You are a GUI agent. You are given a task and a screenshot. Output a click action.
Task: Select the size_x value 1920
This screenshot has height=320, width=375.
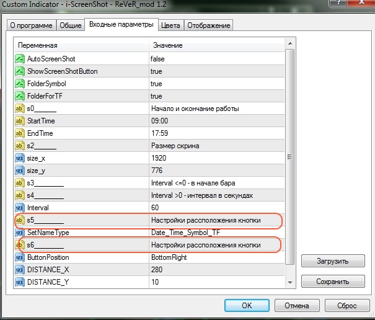(159, 158)
